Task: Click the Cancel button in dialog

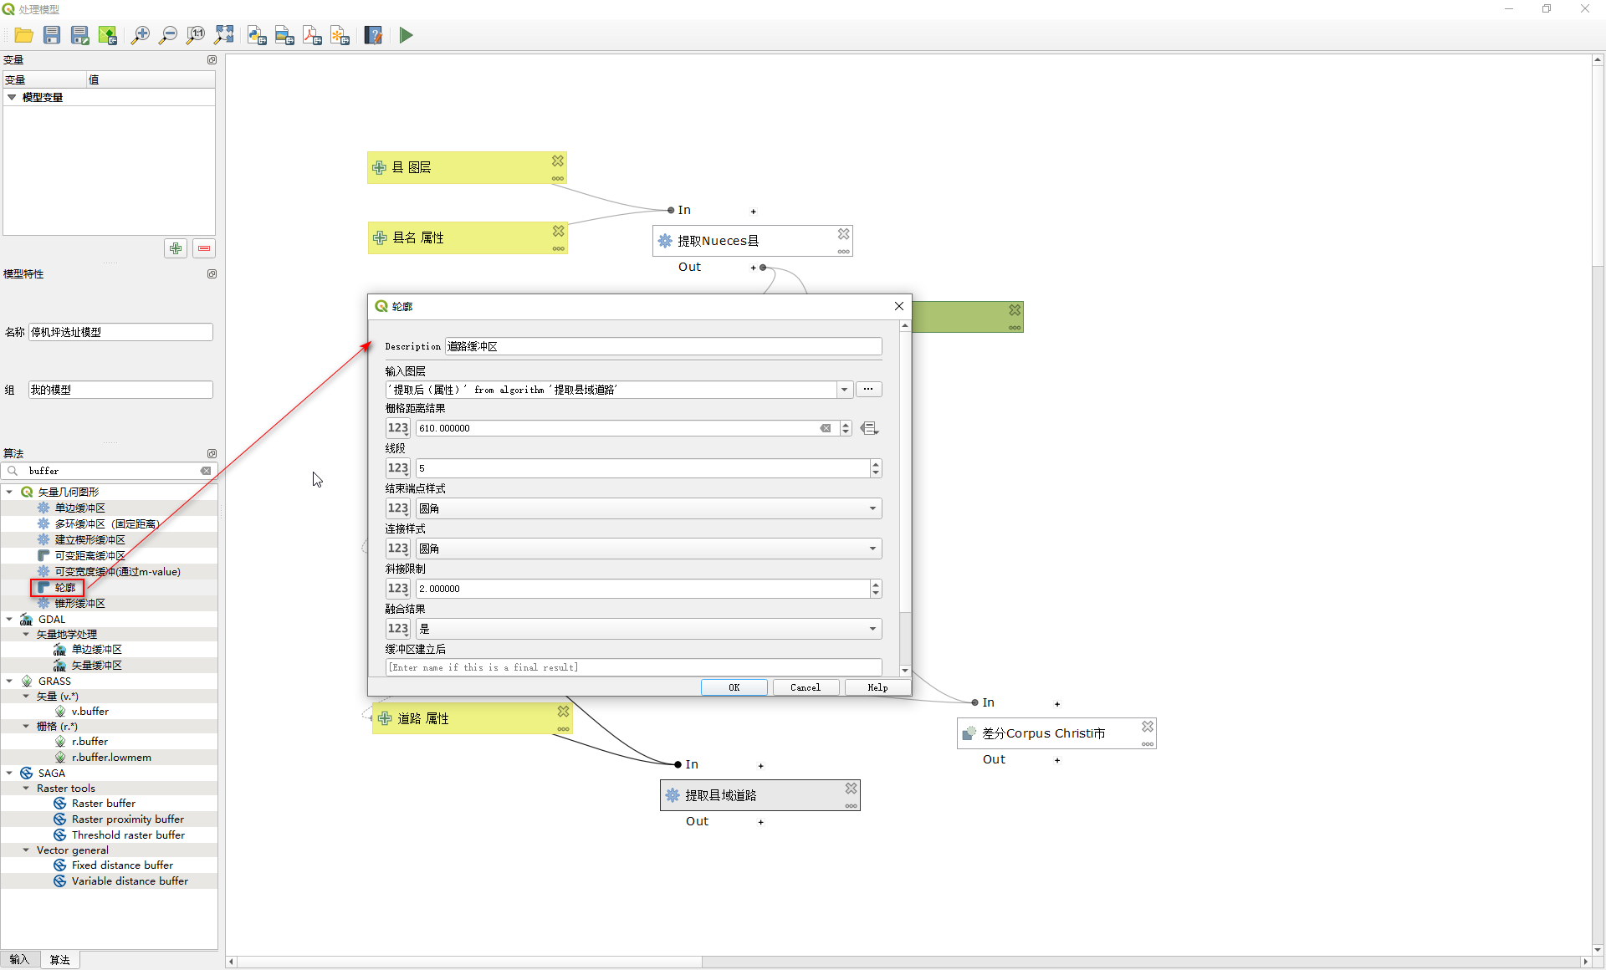Action: click(805, 687)
